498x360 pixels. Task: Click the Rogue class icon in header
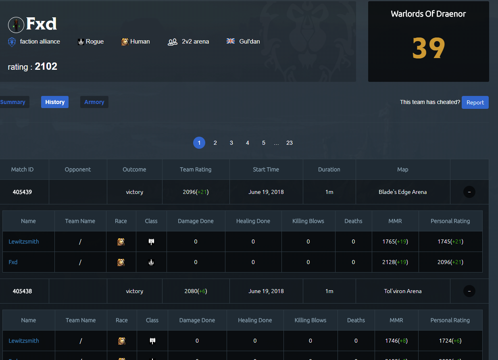81,42
